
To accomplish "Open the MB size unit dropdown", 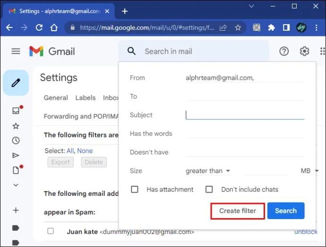I will 309,171.
